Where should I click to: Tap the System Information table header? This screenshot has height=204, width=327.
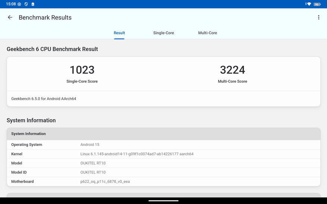[163, 134]
